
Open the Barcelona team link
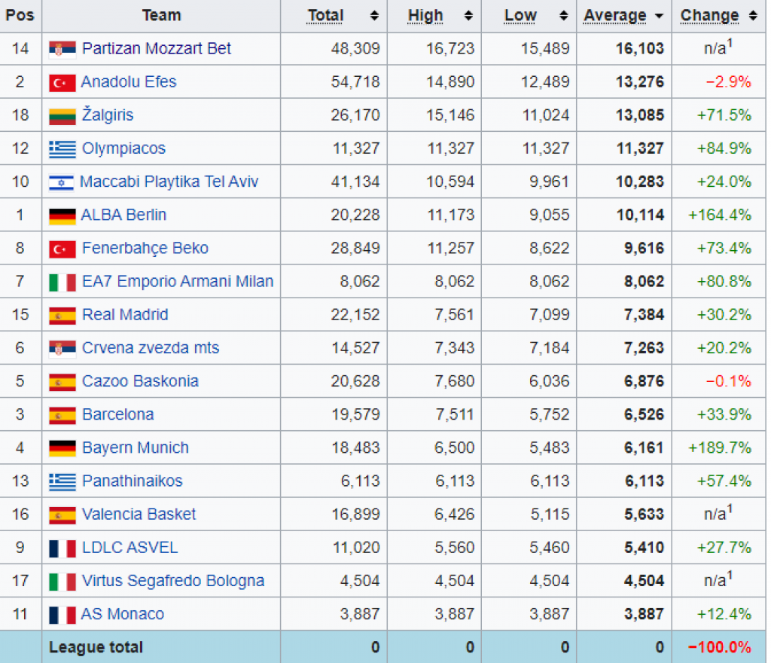(x=117, y=414)
